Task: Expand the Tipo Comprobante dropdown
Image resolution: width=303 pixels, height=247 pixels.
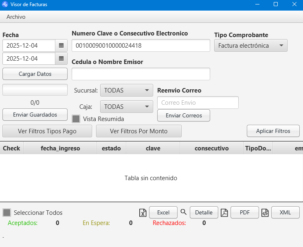Action: [250, 46]
